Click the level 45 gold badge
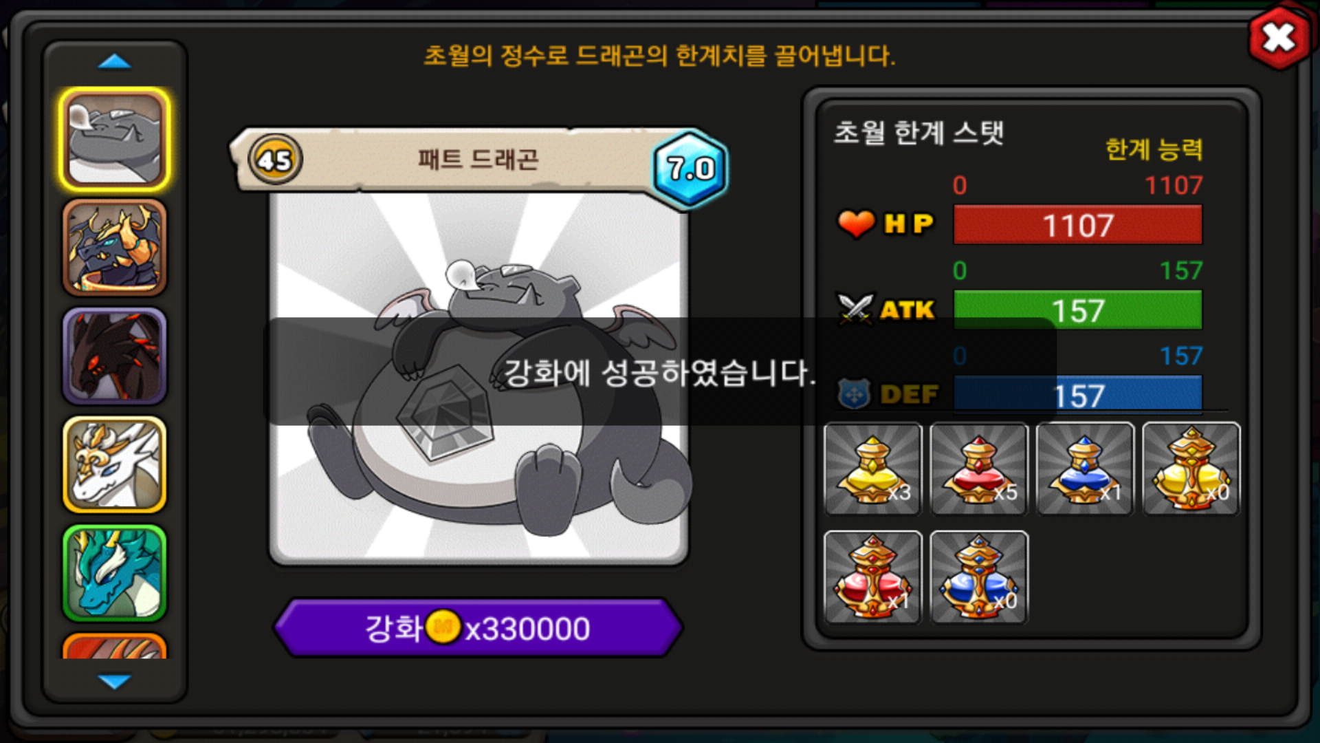The image size is (1320, 743). click(275, 160)
